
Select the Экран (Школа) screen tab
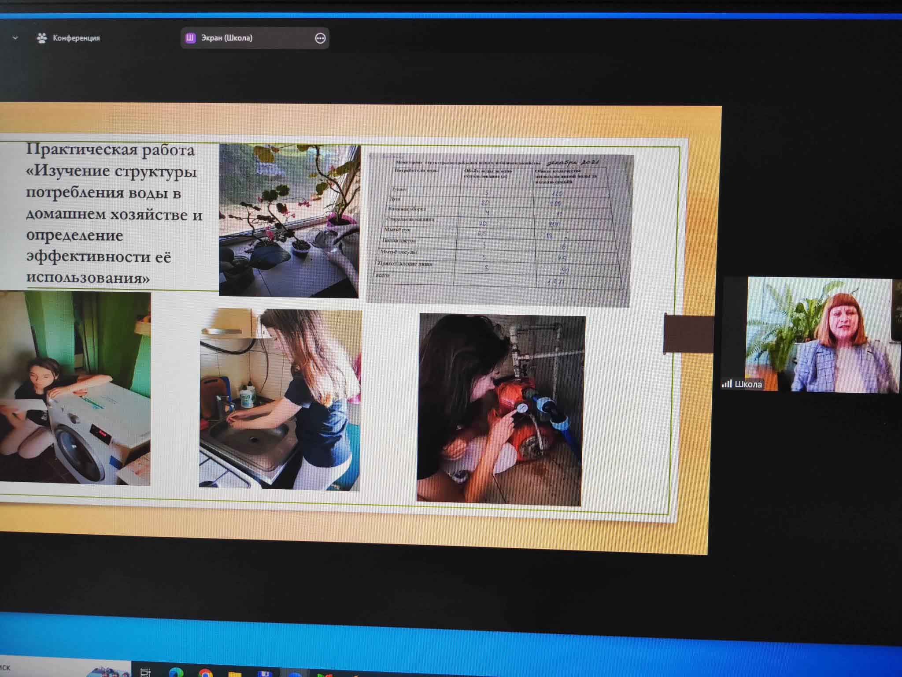click(227, 38)
